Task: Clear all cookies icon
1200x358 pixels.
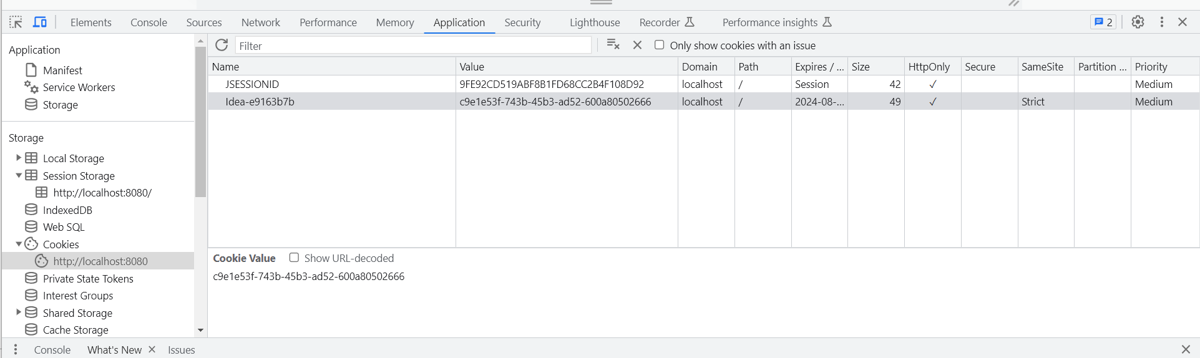Action: pos(613,44)
